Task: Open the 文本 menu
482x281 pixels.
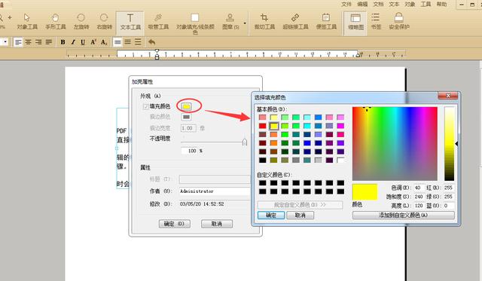Action: [394, 5]
